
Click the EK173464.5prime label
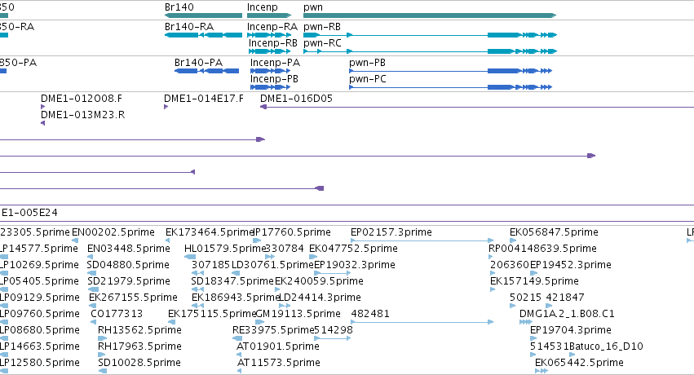(x=210, y=232)
